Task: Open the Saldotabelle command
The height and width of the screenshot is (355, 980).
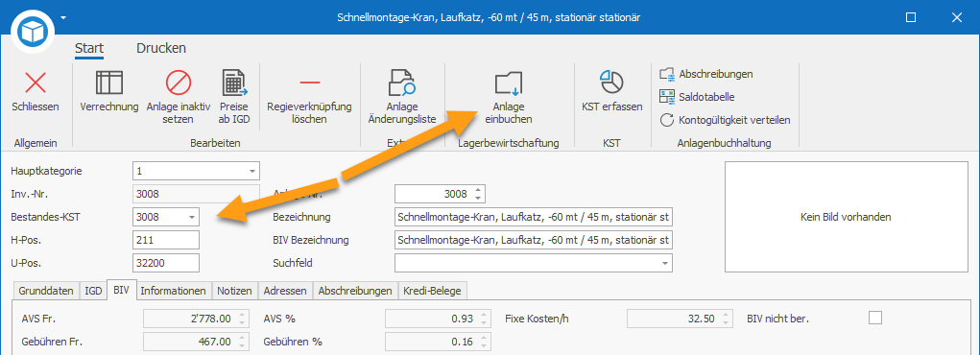Action: (697, 97)
